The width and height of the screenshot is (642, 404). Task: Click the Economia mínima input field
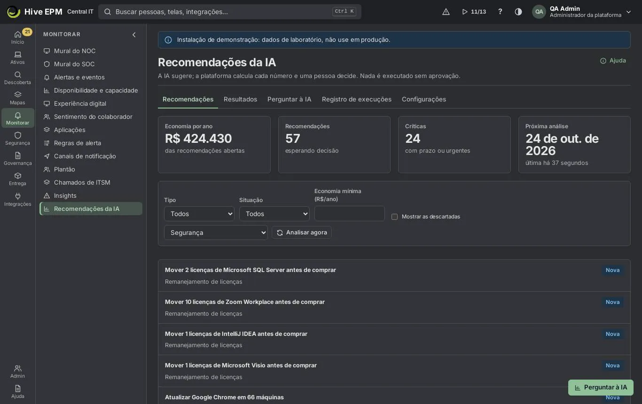click(x=350, y=214)
